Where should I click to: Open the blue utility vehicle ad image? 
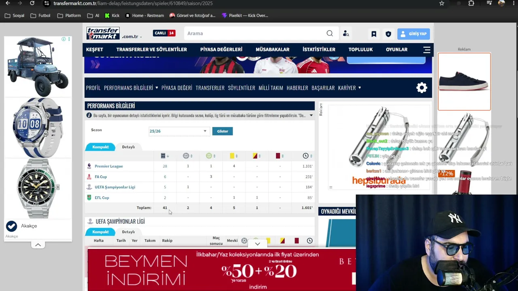[38, 67]
